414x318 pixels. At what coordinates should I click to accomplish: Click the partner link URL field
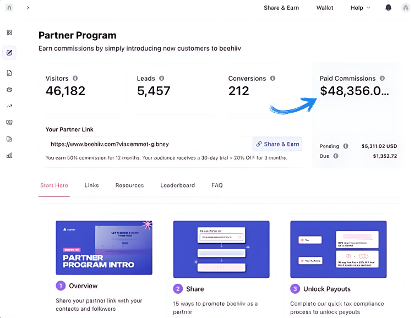[149, 144]
